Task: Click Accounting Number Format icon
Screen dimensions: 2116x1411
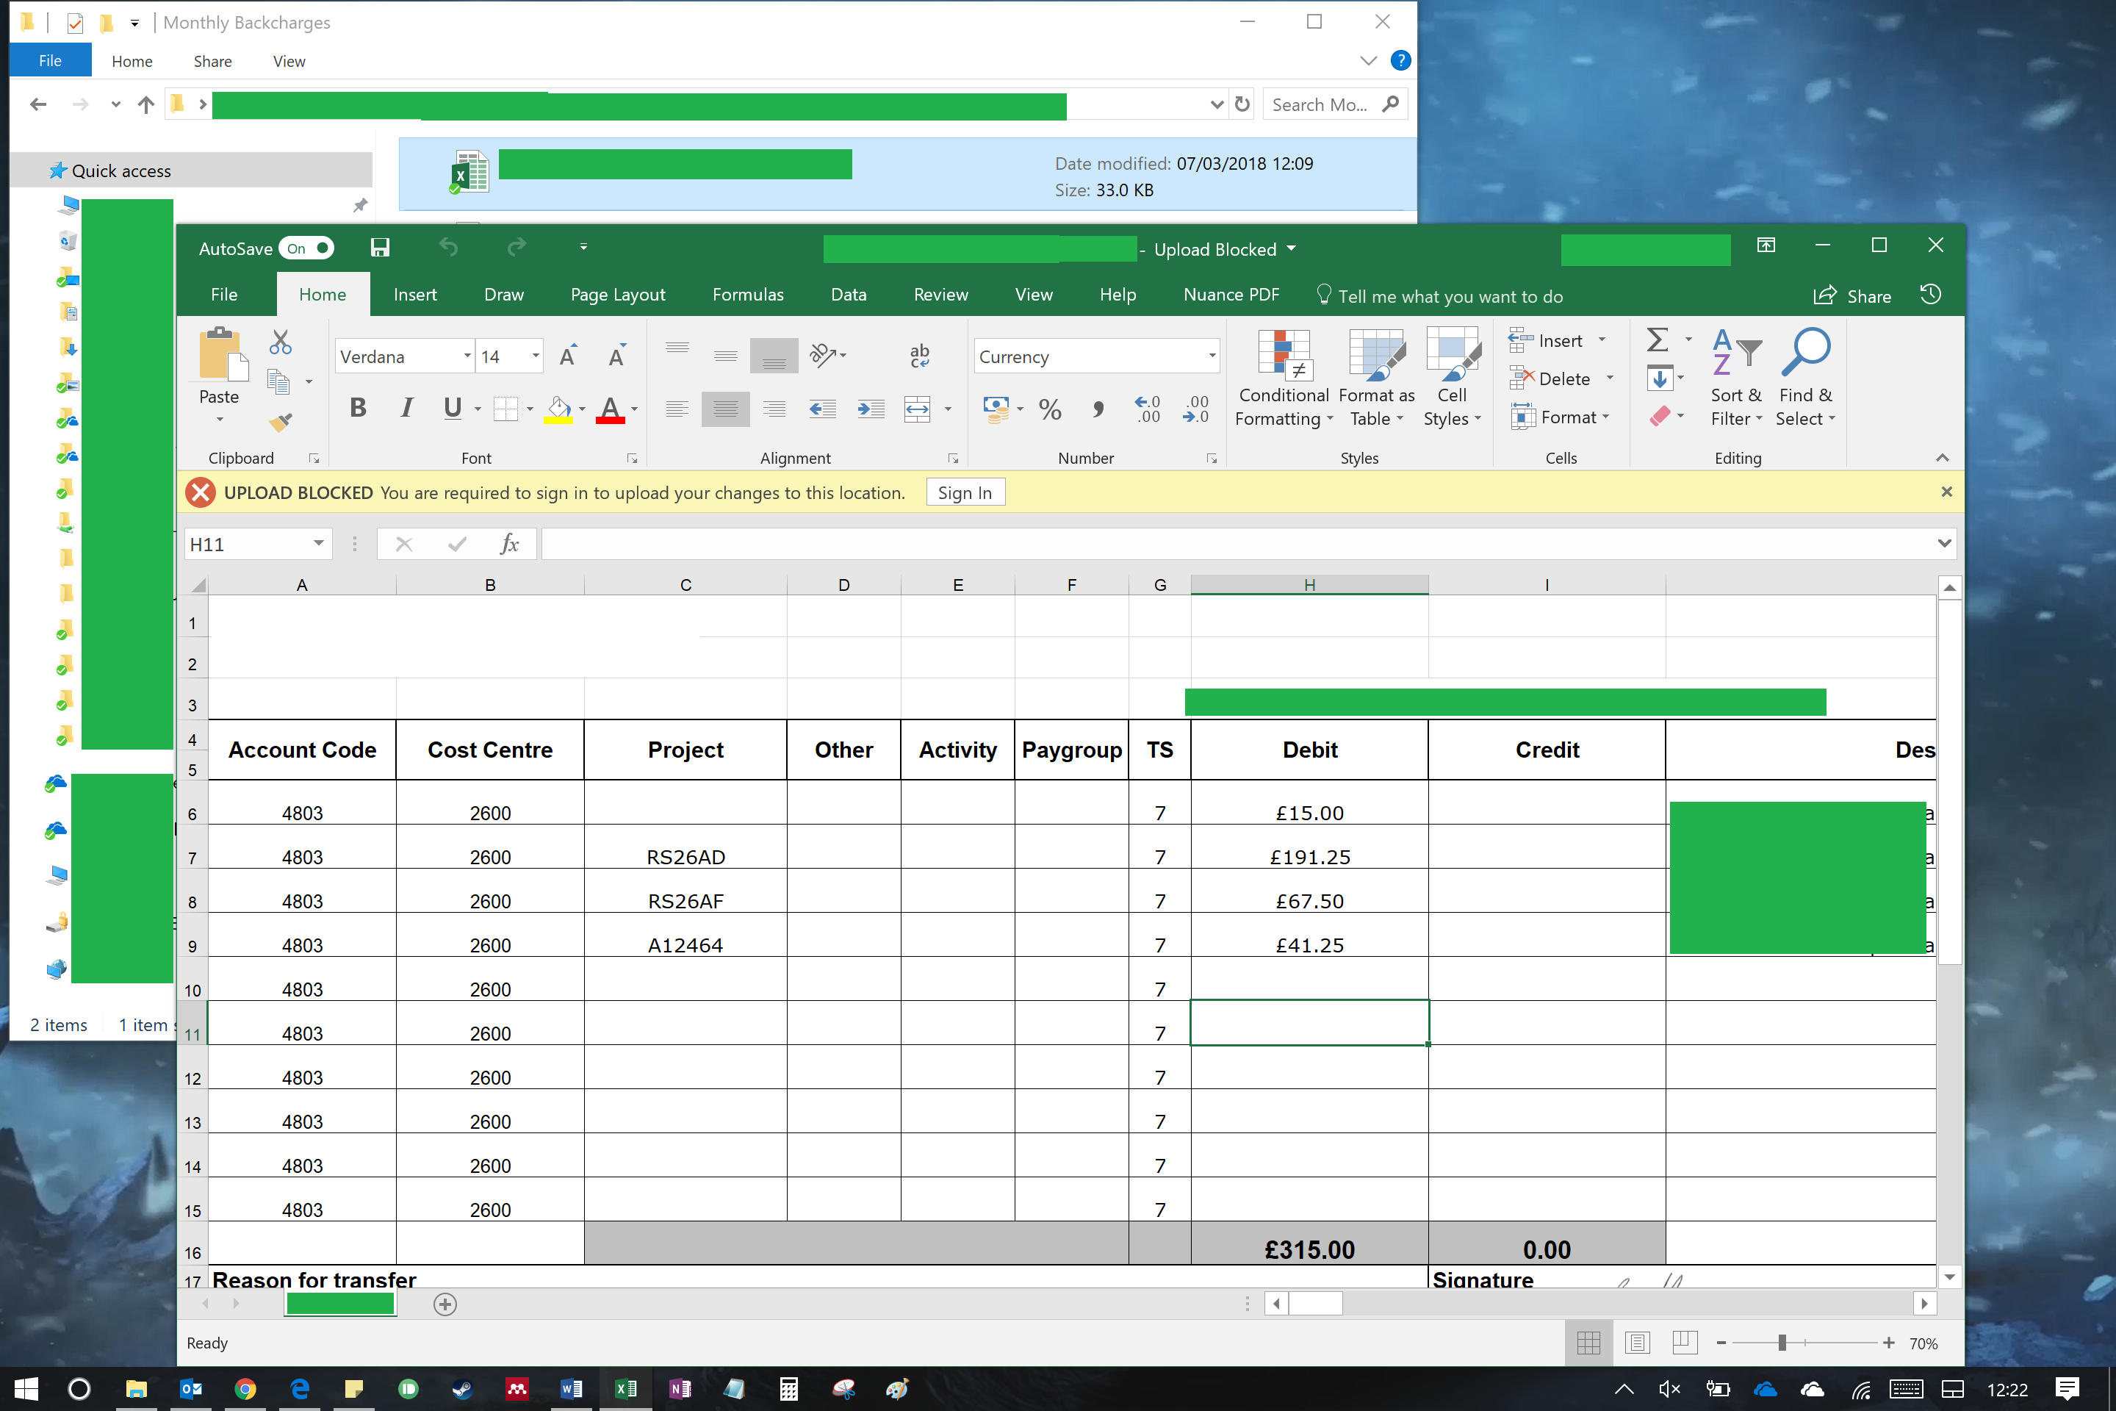Action: point(996,409)
